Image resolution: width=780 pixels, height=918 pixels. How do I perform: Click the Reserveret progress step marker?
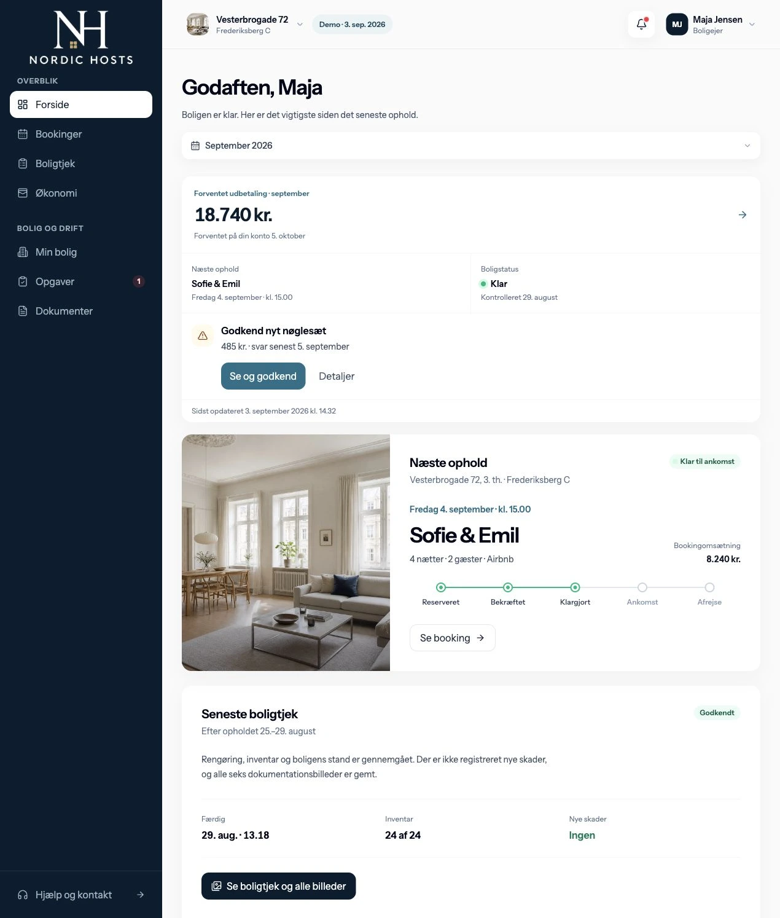click(x=441, y=587)
